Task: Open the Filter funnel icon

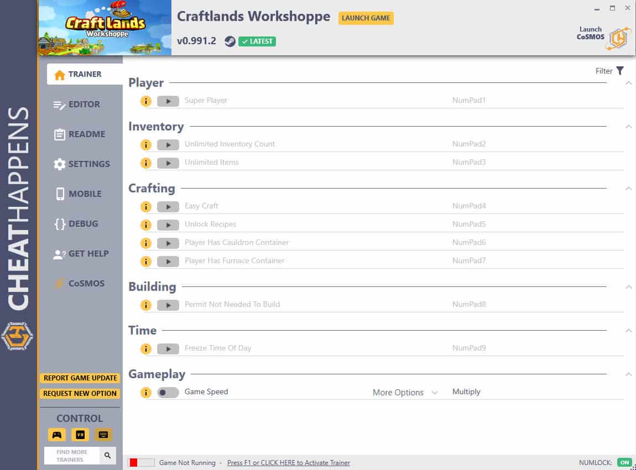Action: (x=620, y=71)
